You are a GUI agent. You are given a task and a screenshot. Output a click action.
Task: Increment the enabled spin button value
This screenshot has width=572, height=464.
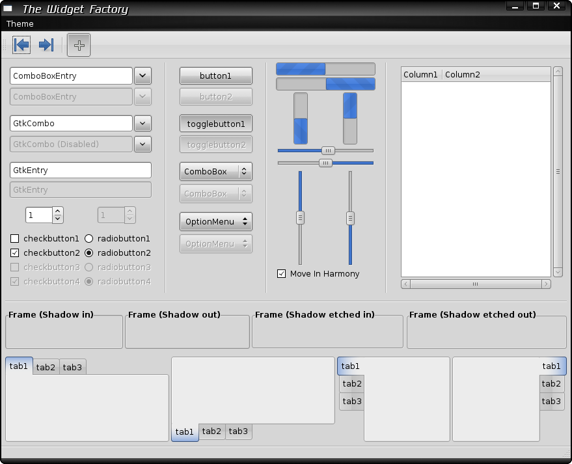click(x=58, y=212)
